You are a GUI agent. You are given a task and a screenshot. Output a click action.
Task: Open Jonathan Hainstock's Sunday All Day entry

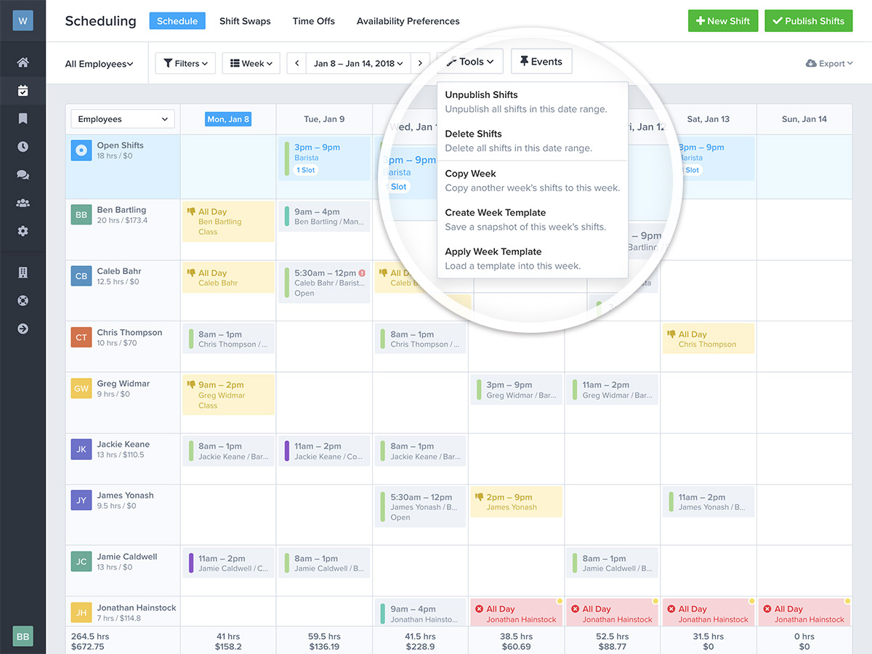coord(804,613)
